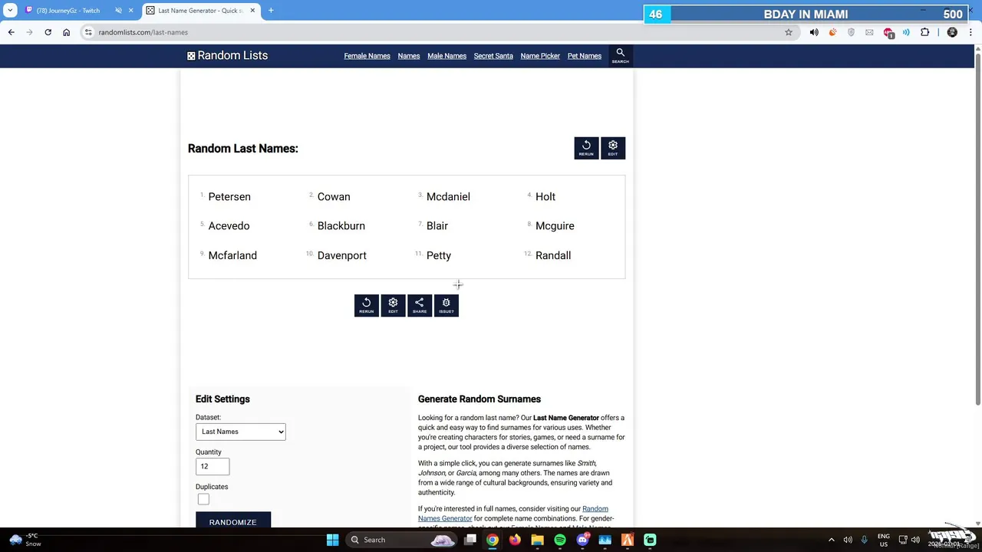The height and width of the screenshot is (552, 982).
Task: Click the Quantity input field
Action: (x=213, y=466)
